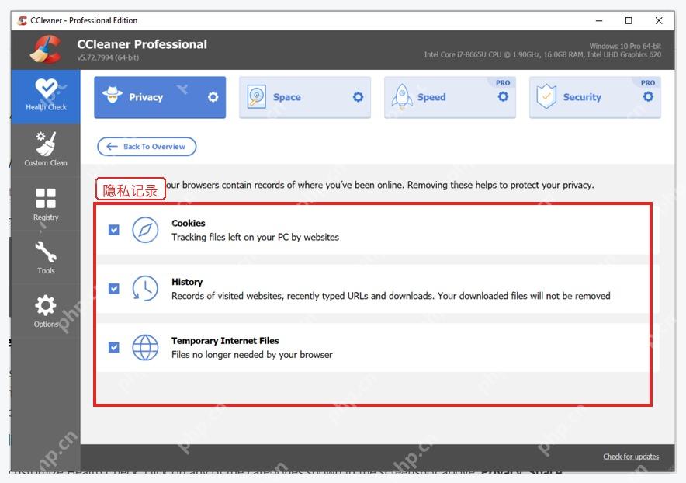This screenshot has height=483, width=686.
Task: Switch to the Space tab
Action: click(x=305, y=97)
